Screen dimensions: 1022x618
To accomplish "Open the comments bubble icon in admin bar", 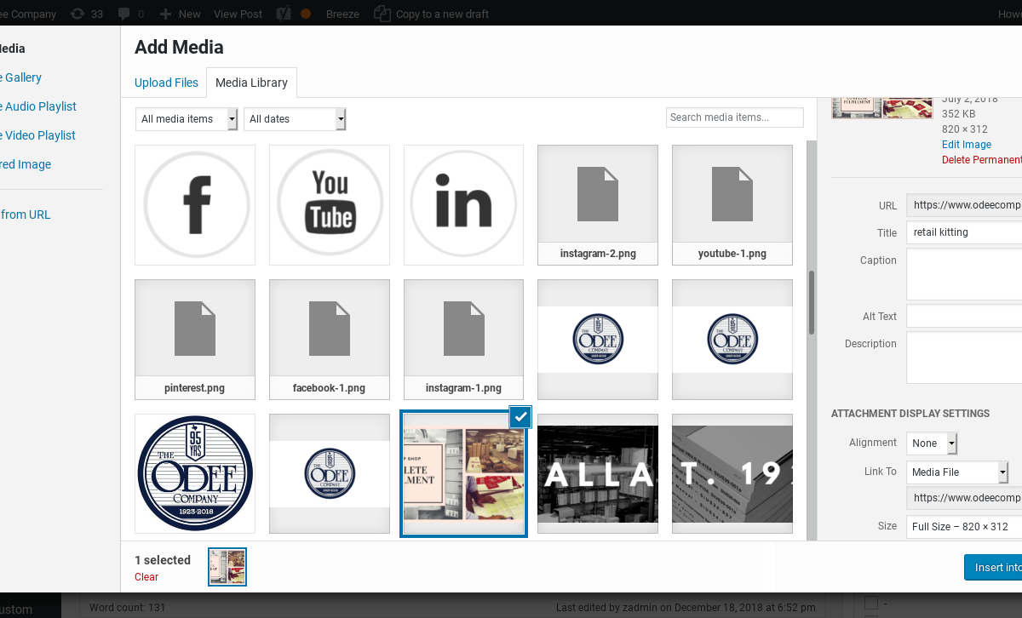I will click(x=124, y=14).
